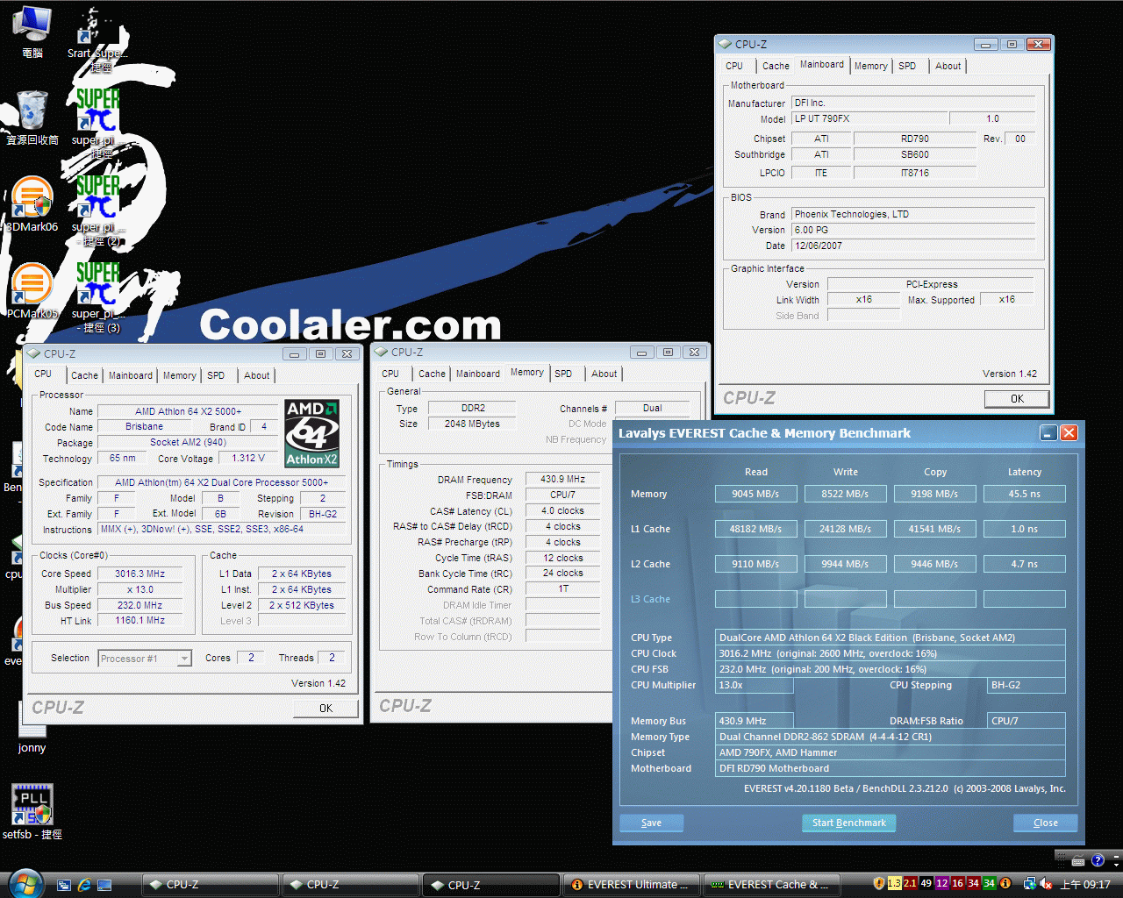Click the HT Link 1160.1 MHz value
This screenshot has height=898, width=1123.
(140, 620)
